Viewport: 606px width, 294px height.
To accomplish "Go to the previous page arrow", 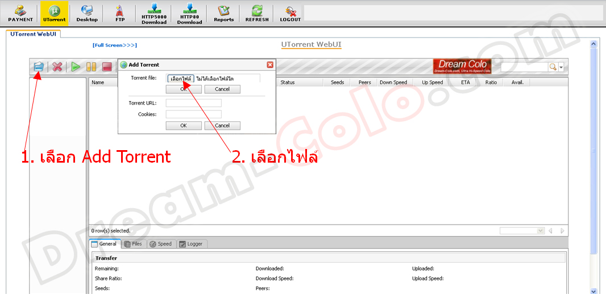I will [x=550, y=230].
